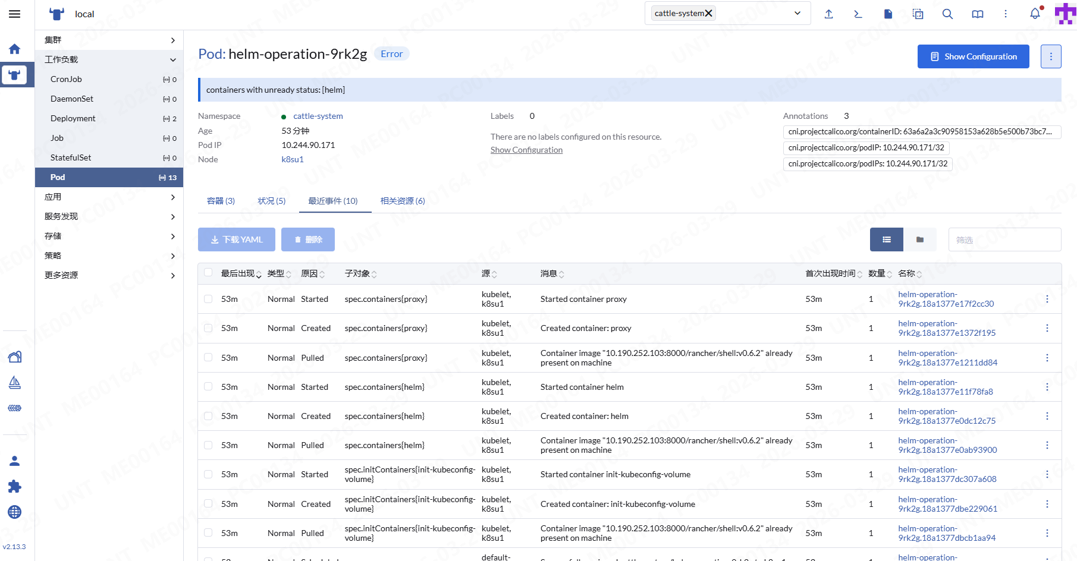Click the Show Configuration button
The width and height of the screenshot is (1077, 561).
click(x=973, y=56)
